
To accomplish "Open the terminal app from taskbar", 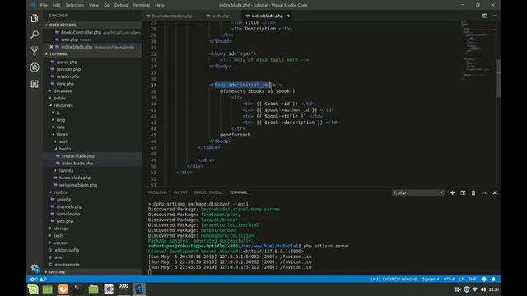I will [x=78, y=289].
